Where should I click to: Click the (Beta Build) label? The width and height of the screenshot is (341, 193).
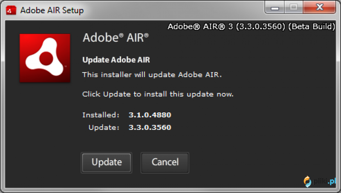[312, 26]
